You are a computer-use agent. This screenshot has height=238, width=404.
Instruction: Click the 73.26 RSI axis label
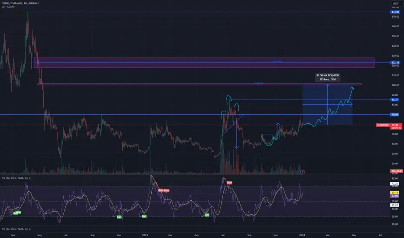(394, 183)
